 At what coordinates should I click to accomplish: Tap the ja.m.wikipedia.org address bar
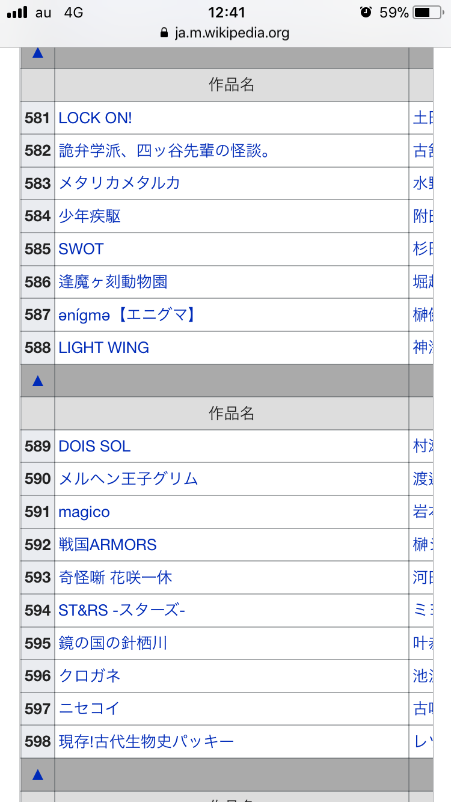[x=232, y=32]
